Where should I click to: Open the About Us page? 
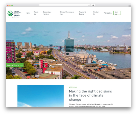point(36,13)
